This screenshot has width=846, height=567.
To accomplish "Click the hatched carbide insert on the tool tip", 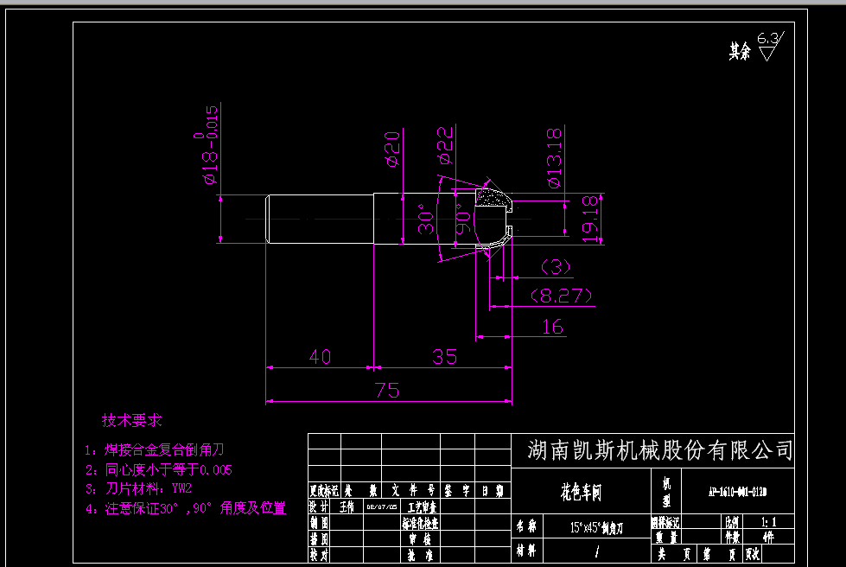I will (x=493, y=197).
